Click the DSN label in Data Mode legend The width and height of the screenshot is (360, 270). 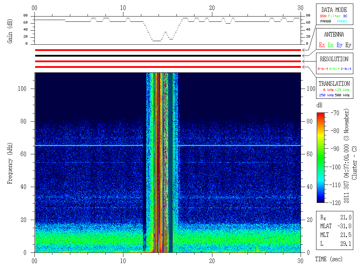pyautogui.click(x=323, y=16)
